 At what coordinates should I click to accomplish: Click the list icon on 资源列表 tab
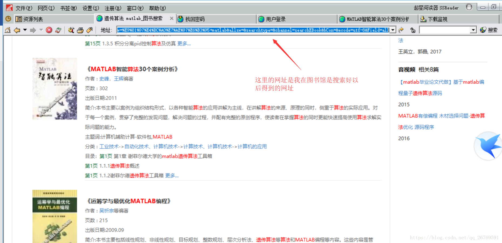click(x=19, y=19)
